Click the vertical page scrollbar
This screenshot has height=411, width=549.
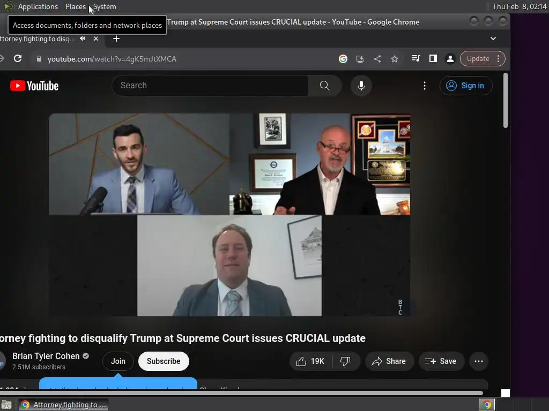tap(505, 101)
